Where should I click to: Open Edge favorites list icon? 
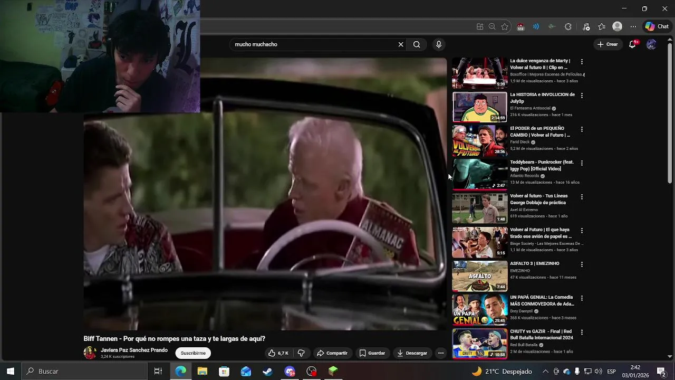tap(602, 26)
